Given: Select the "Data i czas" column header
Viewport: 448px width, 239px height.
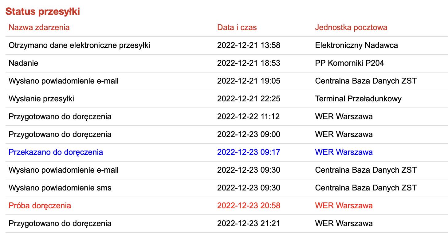Looking at the screenshot, I should [237, 27].
